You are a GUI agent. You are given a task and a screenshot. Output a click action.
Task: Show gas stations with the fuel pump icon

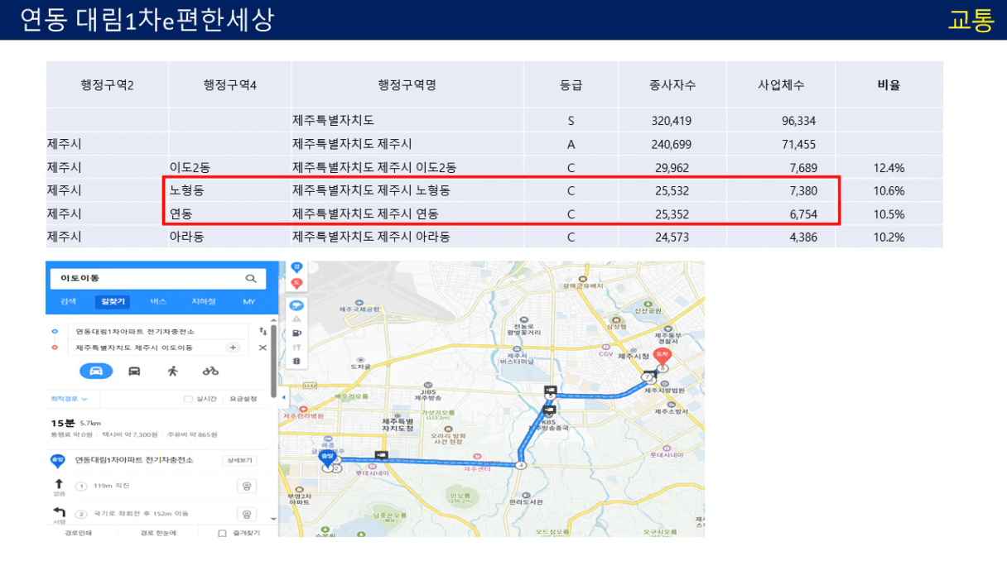coord(296,333)
